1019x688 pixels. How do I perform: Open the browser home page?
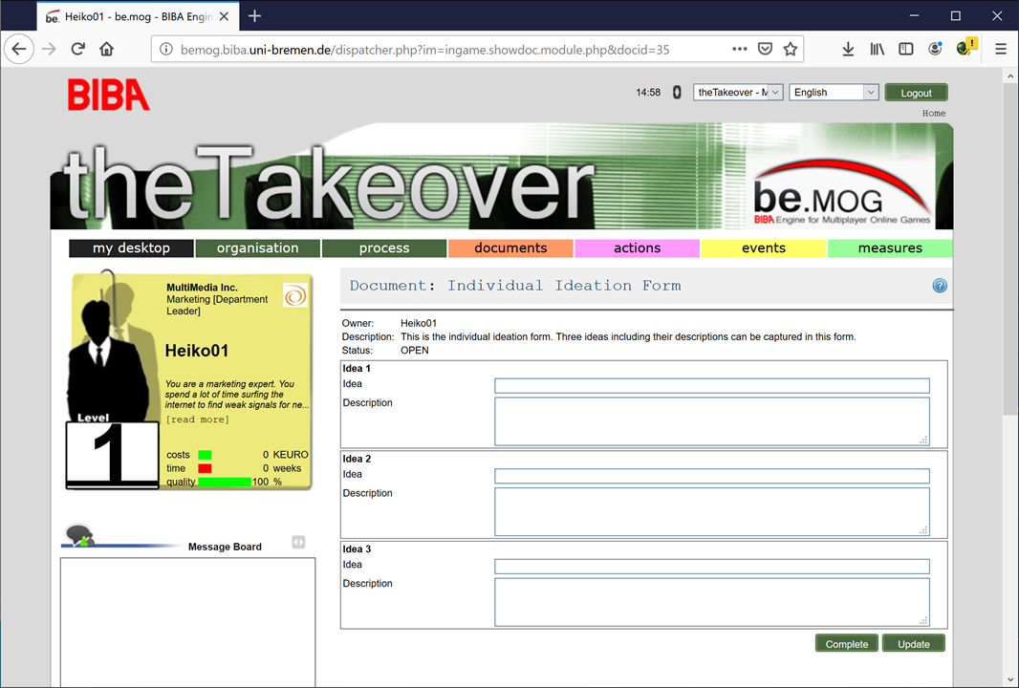pyautogui.click(x=106, y=50)
